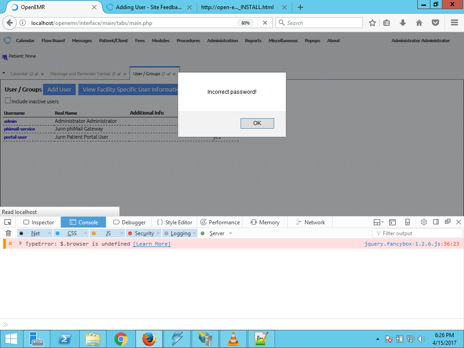Expand the Security filter dropdown arrow

158,233
